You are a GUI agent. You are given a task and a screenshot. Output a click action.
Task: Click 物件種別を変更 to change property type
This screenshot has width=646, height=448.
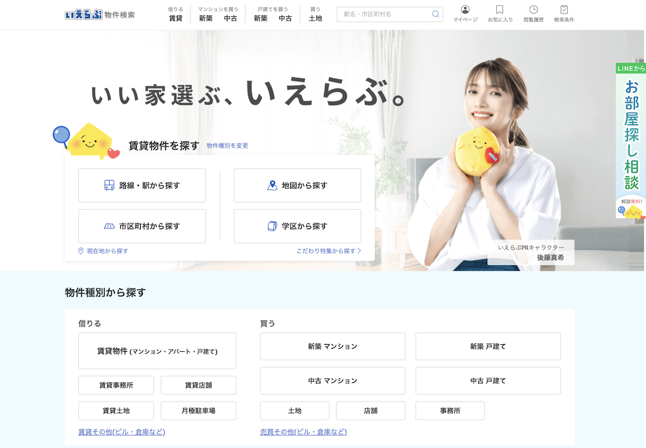[x=227, y=146]
